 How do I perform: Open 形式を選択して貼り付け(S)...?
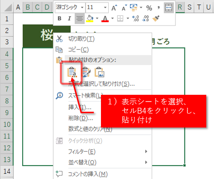click(101, 84)
